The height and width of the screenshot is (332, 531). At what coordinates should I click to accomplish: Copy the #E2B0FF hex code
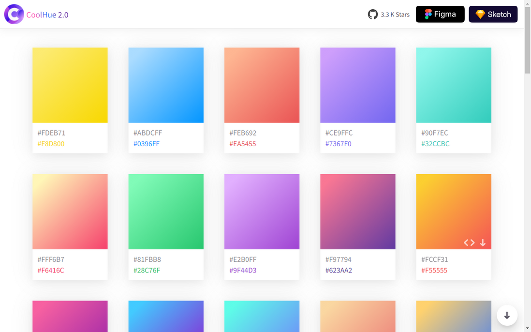point(243,259)
